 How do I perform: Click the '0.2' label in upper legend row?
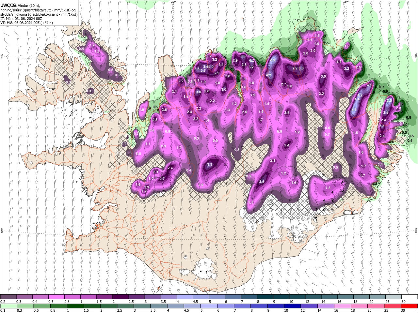click(x=3, y=302)
